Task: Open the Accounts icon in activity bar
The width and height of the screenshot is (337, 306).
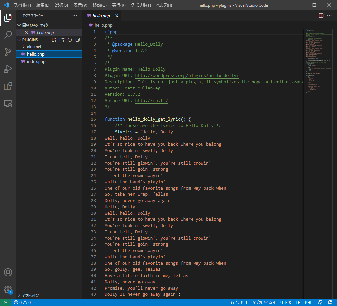Action: click(x=8, y=272)
